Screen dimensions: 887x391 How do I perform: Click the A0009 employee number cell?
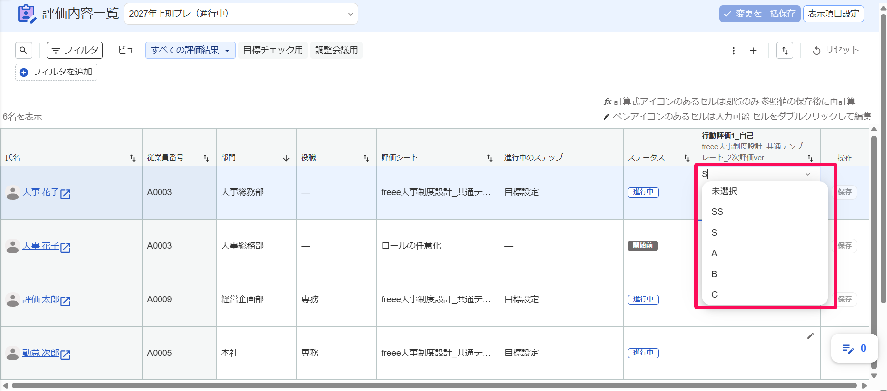[x=180, y=299]
